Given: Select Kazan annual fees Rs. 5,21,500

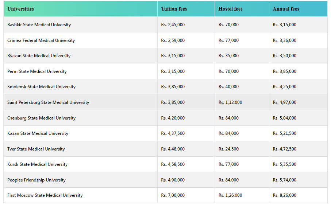Looking at the screenshot, I should [x=284, y=133].
